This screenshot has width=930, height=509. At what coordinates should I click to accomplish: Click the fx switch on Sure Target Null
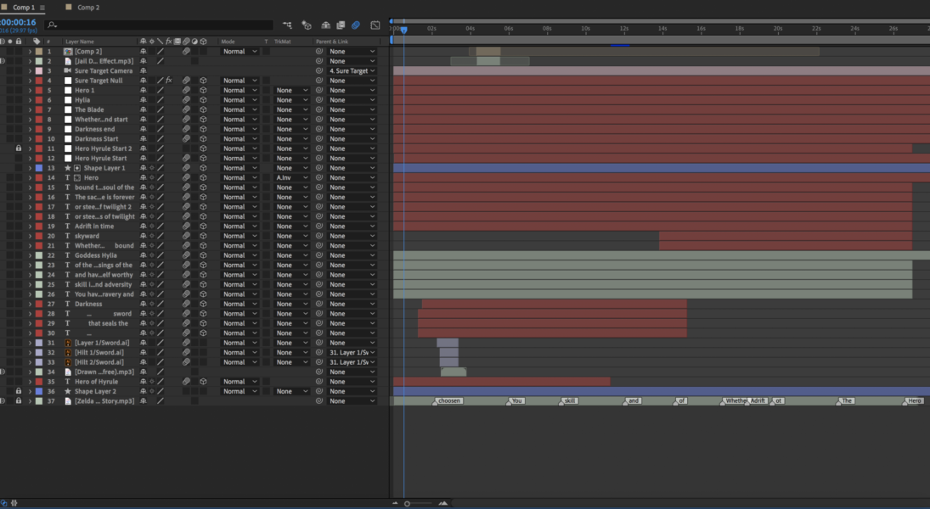point(167,81)
